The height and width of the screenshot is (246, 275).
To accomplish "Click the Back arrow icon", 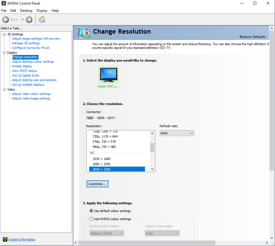I will pos(6,20).
